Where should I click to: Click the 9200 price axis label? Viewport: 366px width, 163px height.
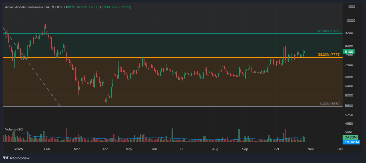tap(349, 33)
